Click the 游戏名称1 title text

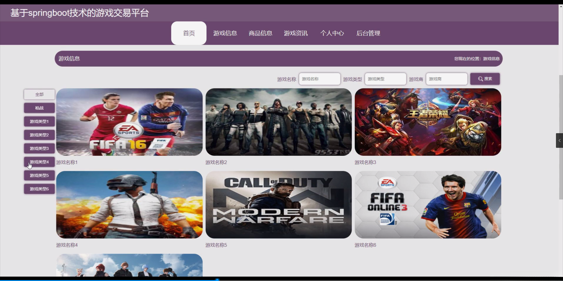[67, 162]
